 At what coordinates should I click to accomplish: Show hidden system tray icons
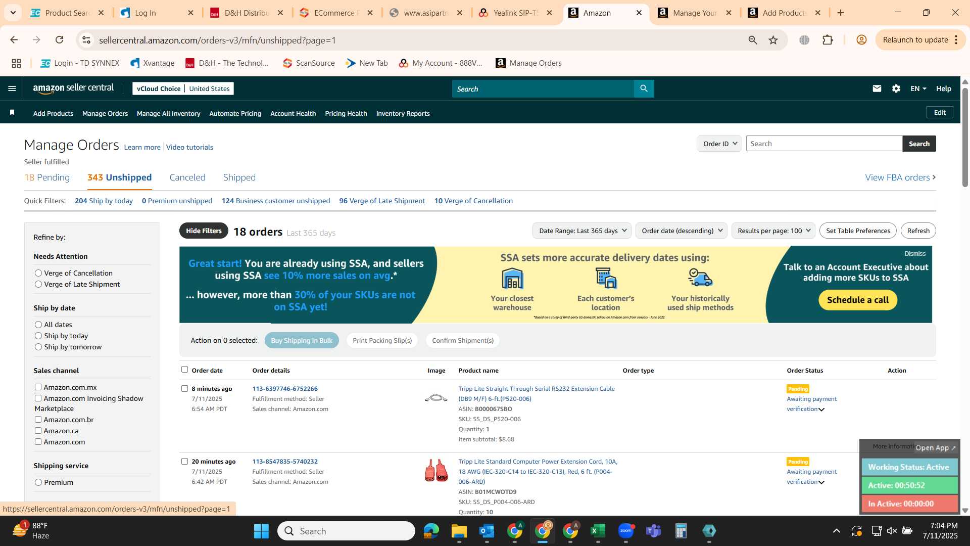(836, 531)
